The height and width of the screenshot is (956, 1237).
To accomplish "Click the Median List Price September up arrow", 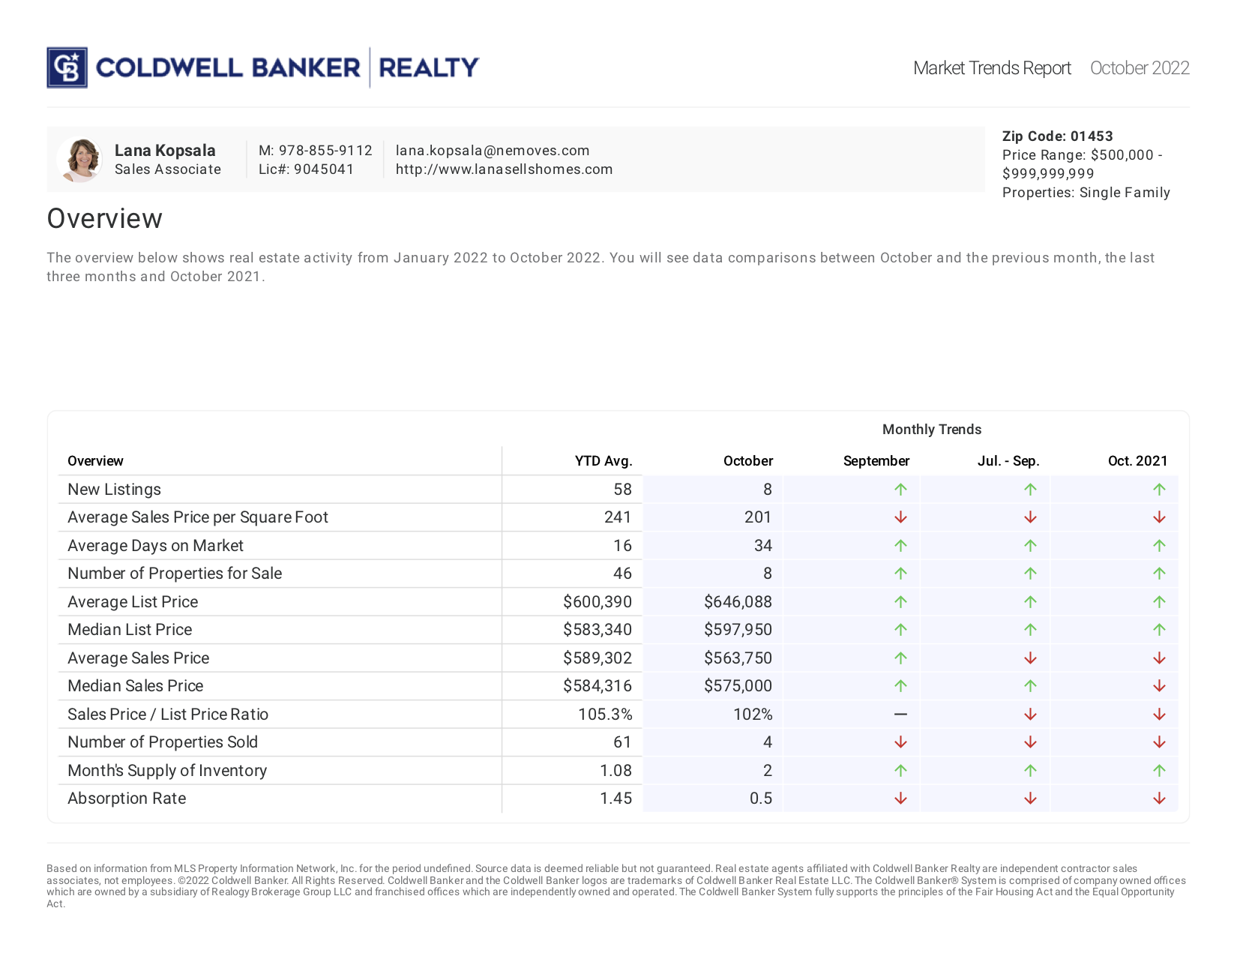I will (900, 630).
